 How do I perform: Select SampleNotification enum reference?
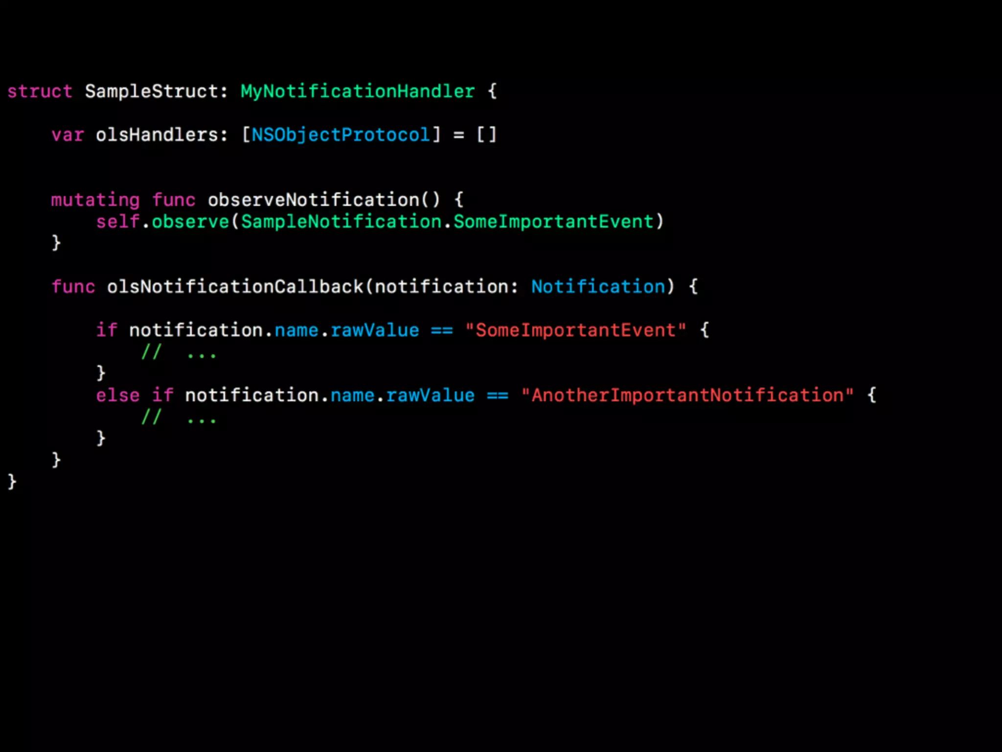[341, 222]
